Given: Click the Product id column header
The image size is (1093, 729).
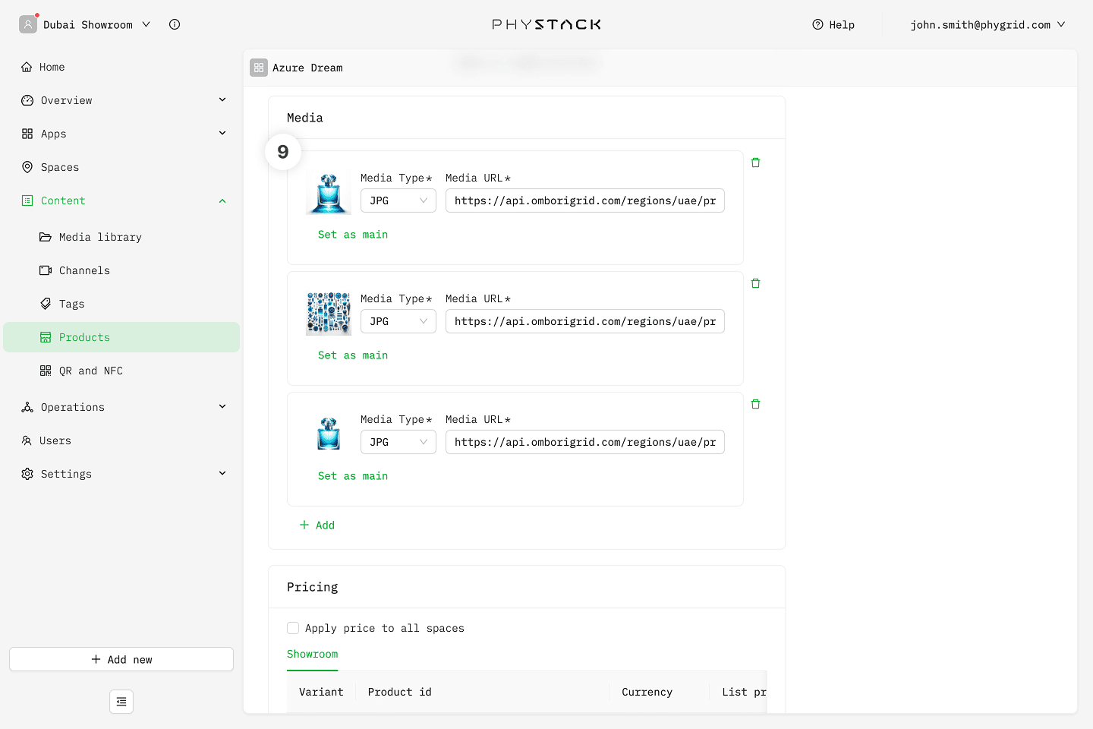Looking at the screenshot, I should (400, 692).
